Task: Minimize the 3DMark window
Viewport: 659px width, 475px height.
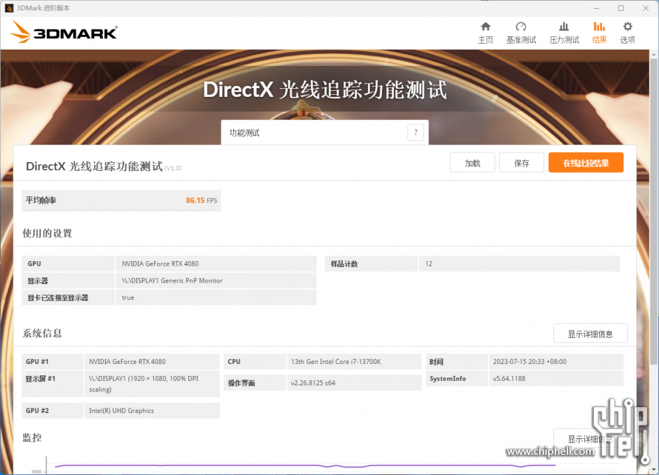Action: [x=596, y=8]
